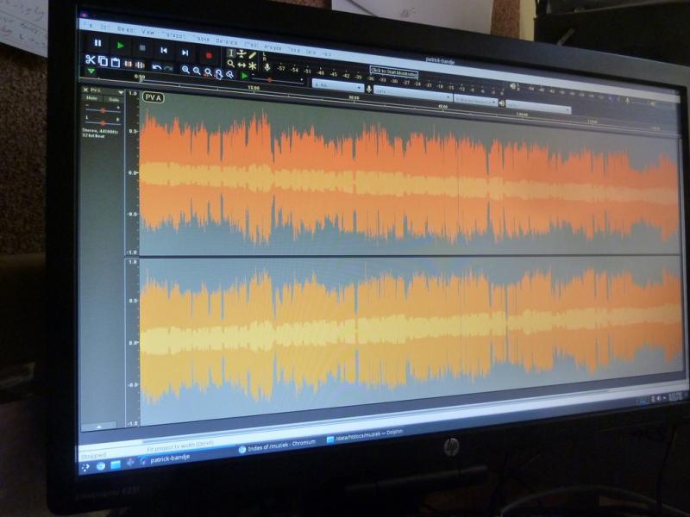Close the PV A track

(85, 90)
